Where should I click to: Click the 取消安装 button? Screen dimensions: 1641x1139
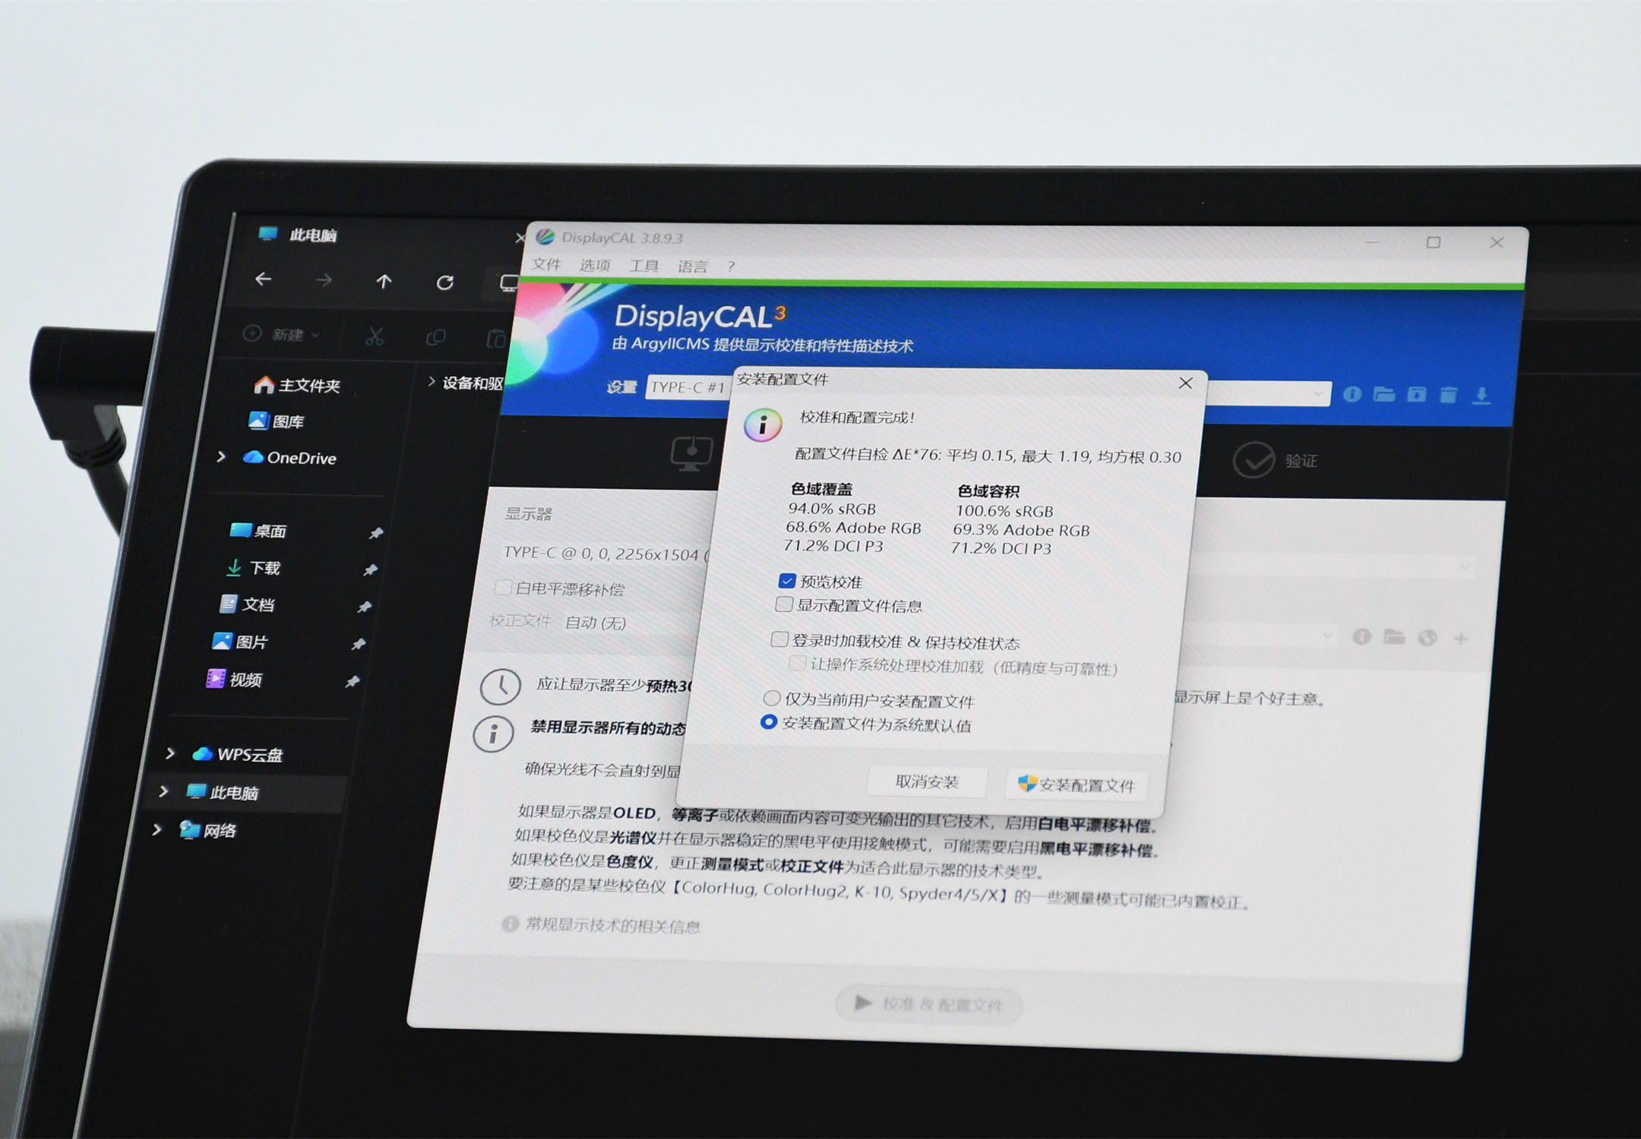(927, 781)
